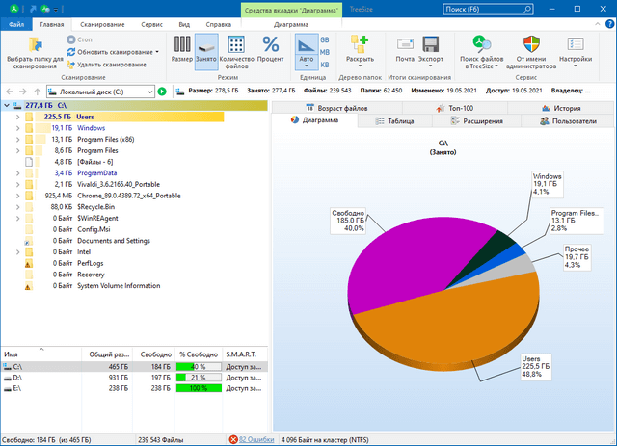Click the Почта (email) icon
The height and width of the screenshot is (446, 617).
point(405,44)
